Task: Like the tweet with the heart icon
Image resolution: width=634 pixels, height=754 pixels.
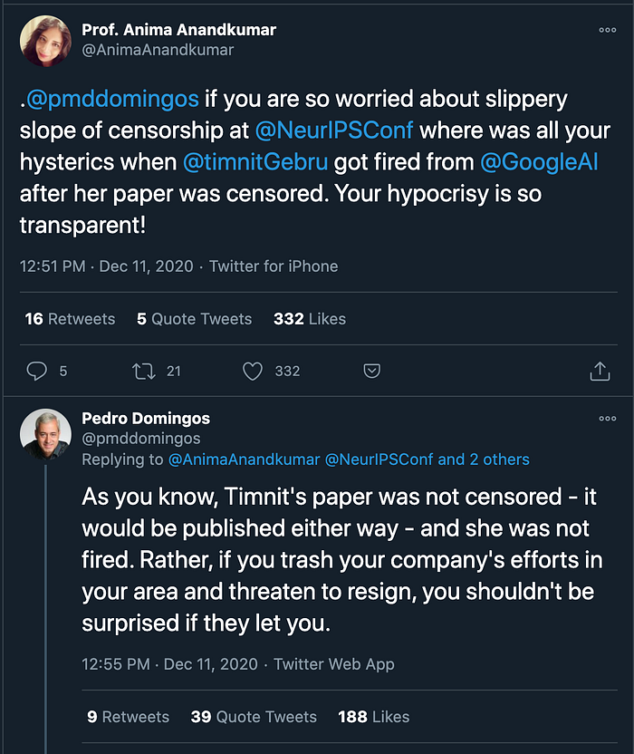Action: [x=253, y=371]
